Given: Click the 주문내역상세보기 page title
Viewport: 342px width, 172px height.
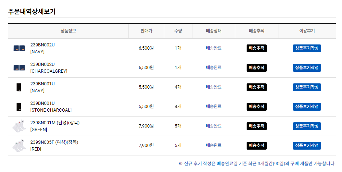Looking at the screenshot, I should tap(32, 11).
